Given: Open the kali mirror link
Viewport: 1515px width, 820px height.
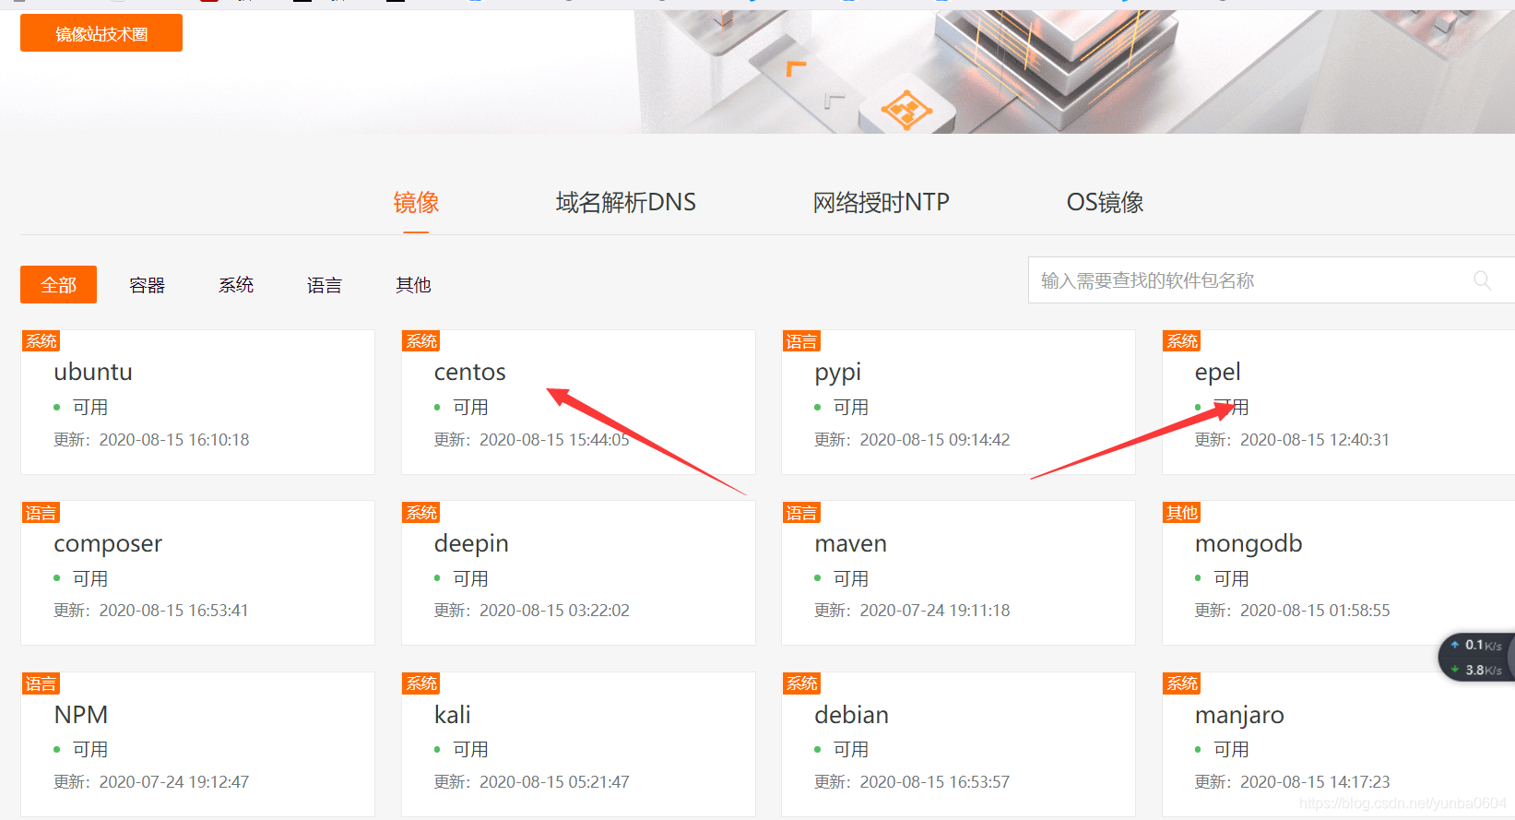Looking at the screenshot, I should tap(453, 715).
